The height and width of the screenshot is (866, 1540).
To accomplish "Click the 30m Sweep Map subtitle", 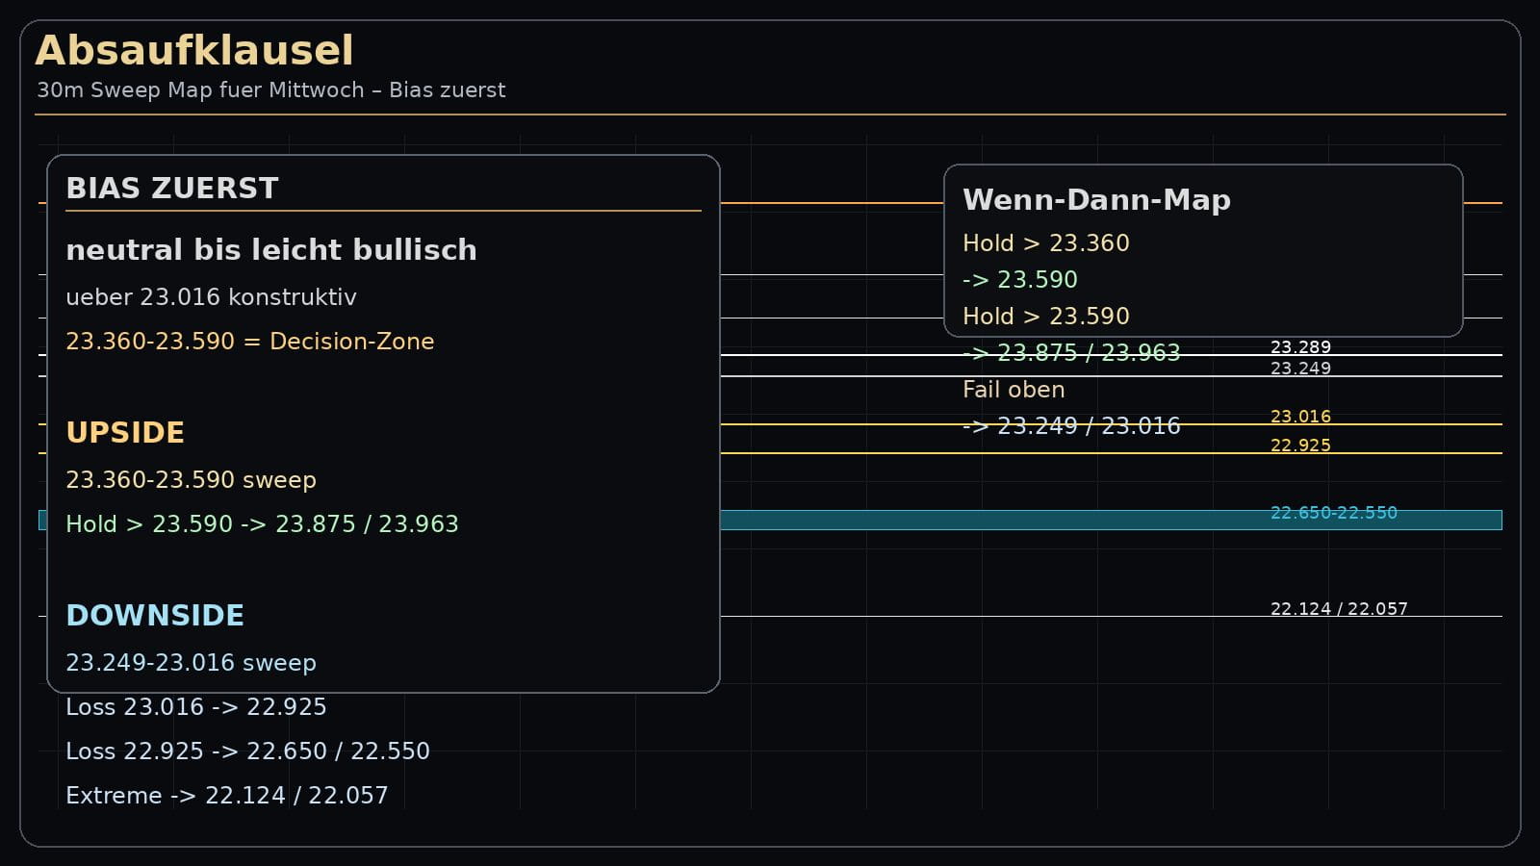I will click(270, 90).
